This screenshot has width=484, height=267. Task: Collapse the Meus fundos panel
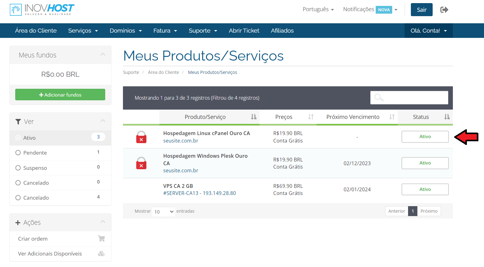tap(103, 55)
